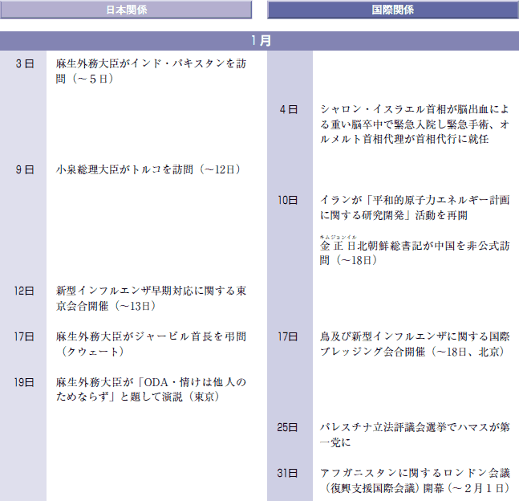
Task: Select the 小泉総理大臣 トルコ visit entry
Action: click(x=148, y=169)
